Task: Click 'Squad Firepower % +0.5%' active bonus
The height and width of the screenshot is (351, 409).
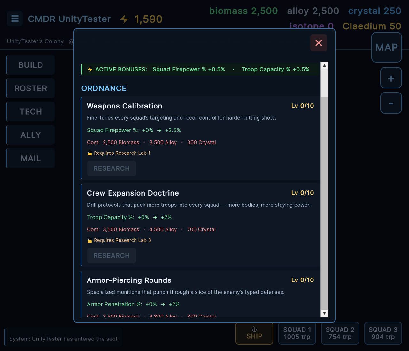Action: coord(189,69)
